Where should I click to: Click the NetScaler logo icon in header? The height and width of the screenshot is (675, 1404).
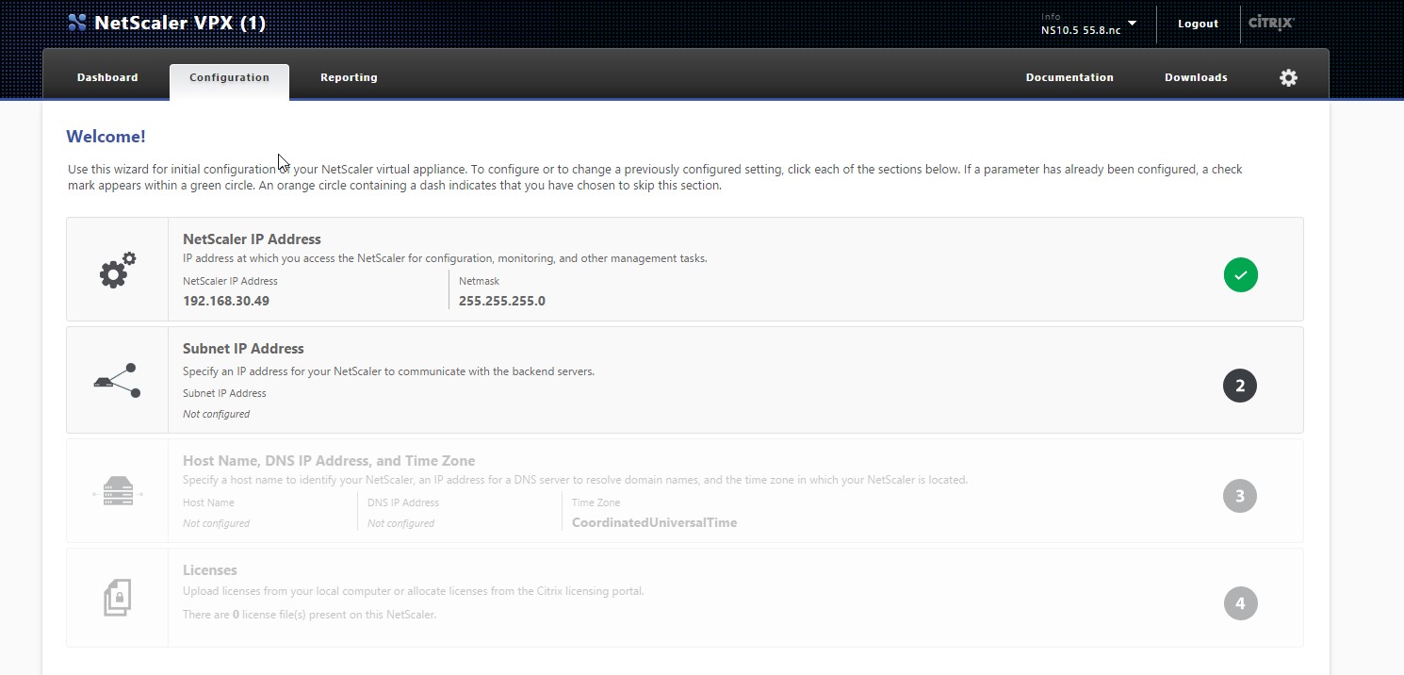pos(77,24)
